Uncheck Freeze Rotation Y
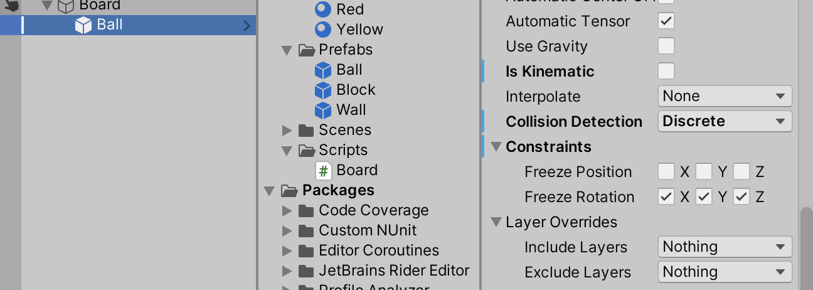Viewport: 813px width, 290px height. tap(704, 196)
